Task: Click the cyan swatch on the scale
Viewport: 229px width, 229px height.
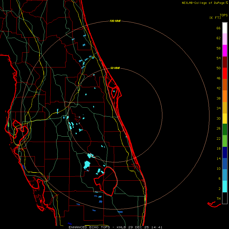Action: 225,187
